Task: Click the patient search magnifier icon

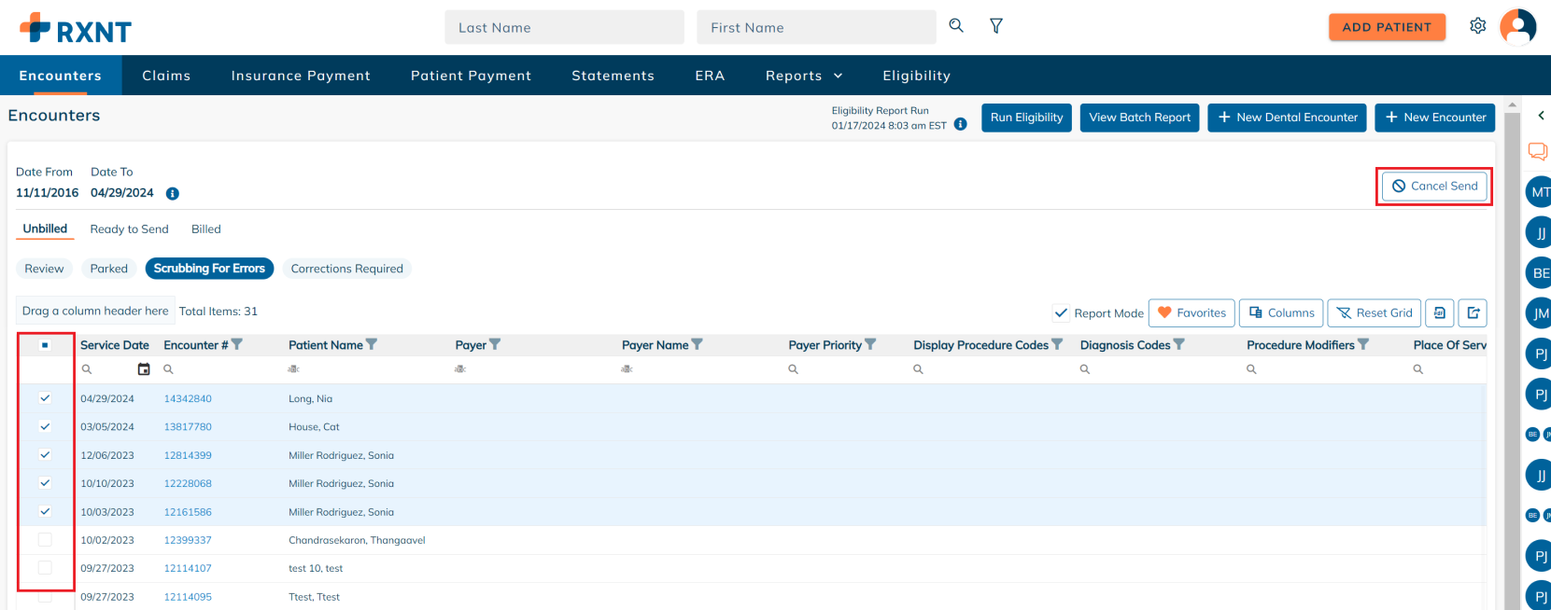Action: pos(955,26)
